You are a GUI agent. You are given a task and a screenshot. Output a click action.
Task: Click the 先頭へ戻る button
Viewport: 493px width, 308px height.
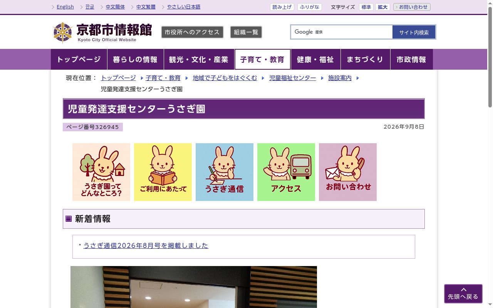tap(463, 294)
